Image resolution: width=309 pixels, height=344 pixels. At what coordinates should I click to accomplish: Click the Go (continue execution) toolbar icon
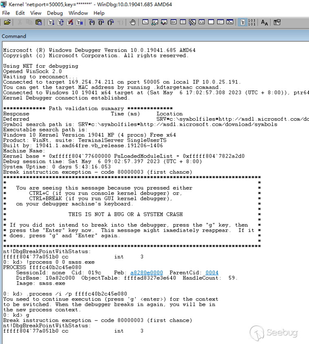click(x=51, y=22)
